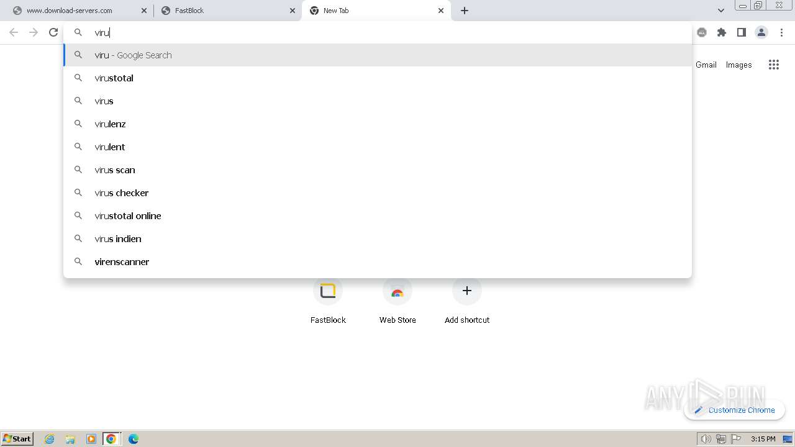Open the Action Center flag icon

pyautogui.click(x=736, y=439)
